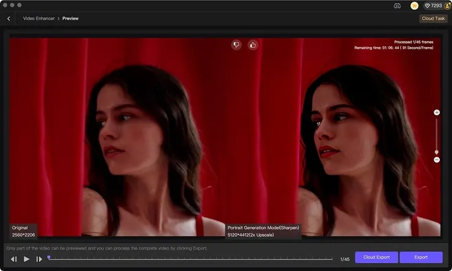Select the 5120*4412(2x Upscale) text
This screenshot has width=452, height=271.
(x=250, y=235)
